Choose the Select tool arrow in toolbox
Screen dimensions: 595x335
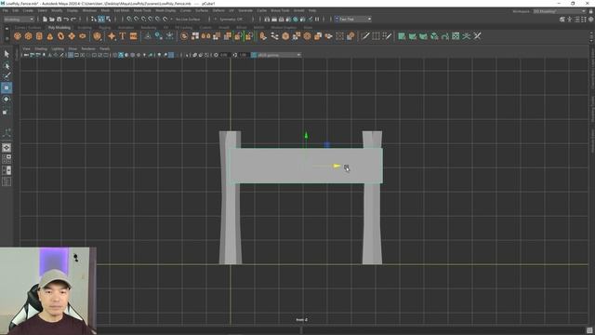point(7,54)
